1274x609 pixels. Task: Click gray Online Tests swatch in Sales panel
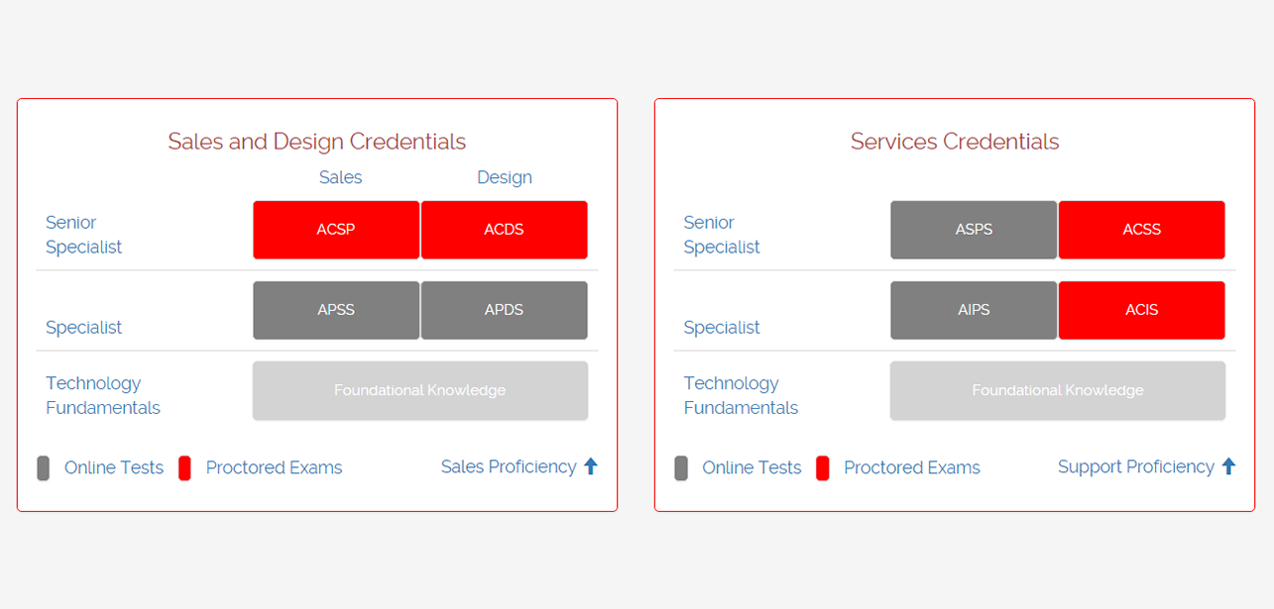coord(43,468)
